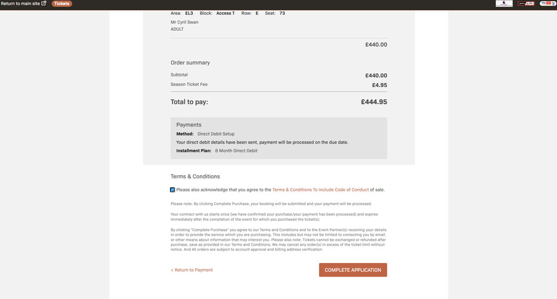This screenshot has width=557, height=299.
Task: Click the back chevron before Return to Payment
Action: pyautogui.click(x=172, y=270)
